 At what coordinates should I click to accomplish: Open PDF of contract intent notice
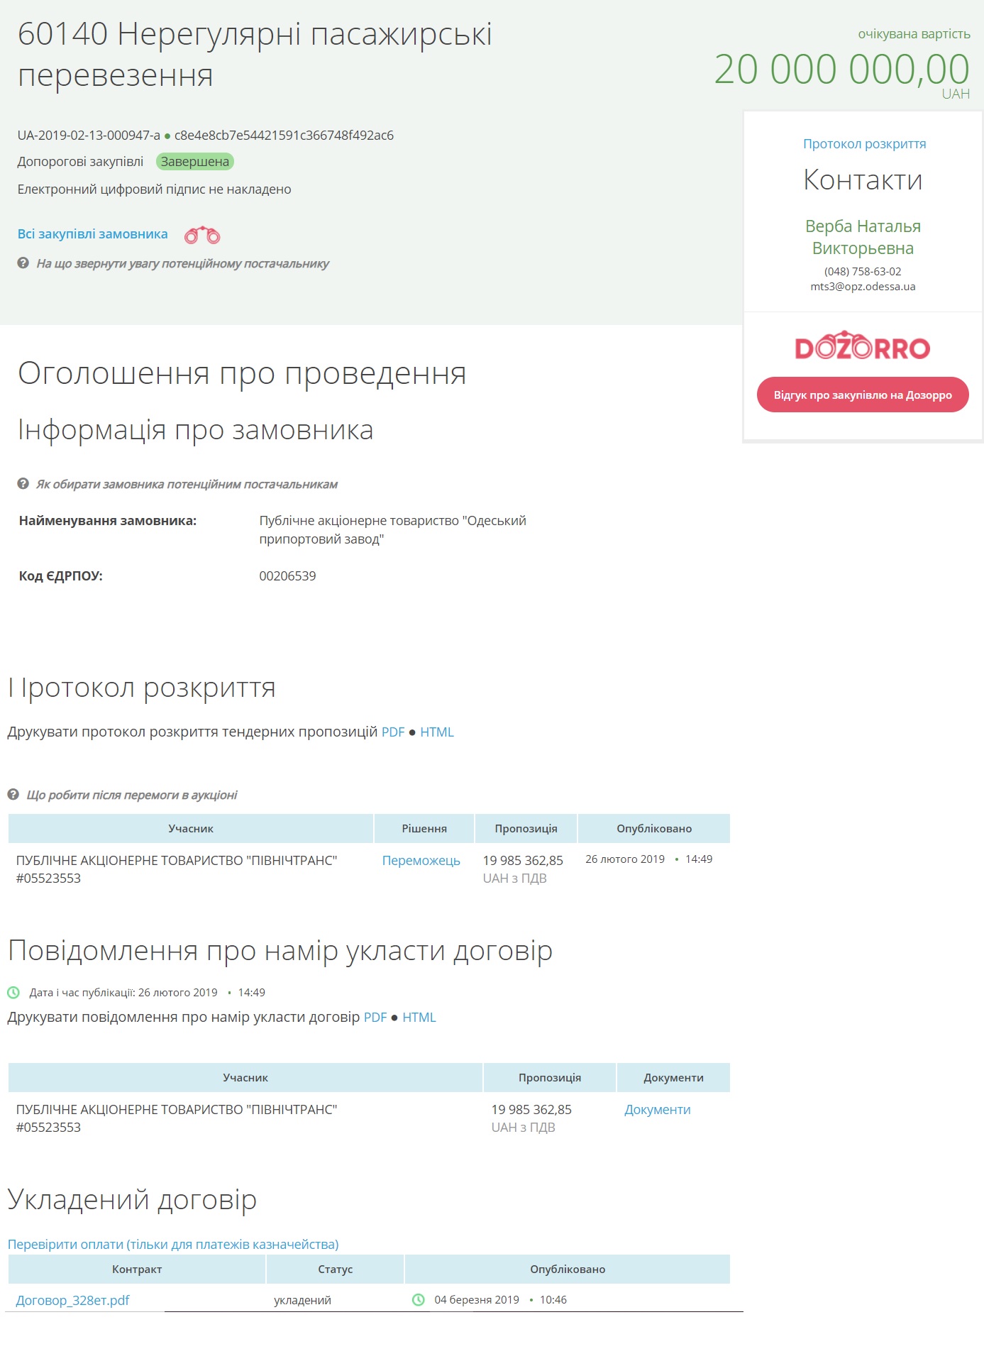click(x=375, y=1017)
